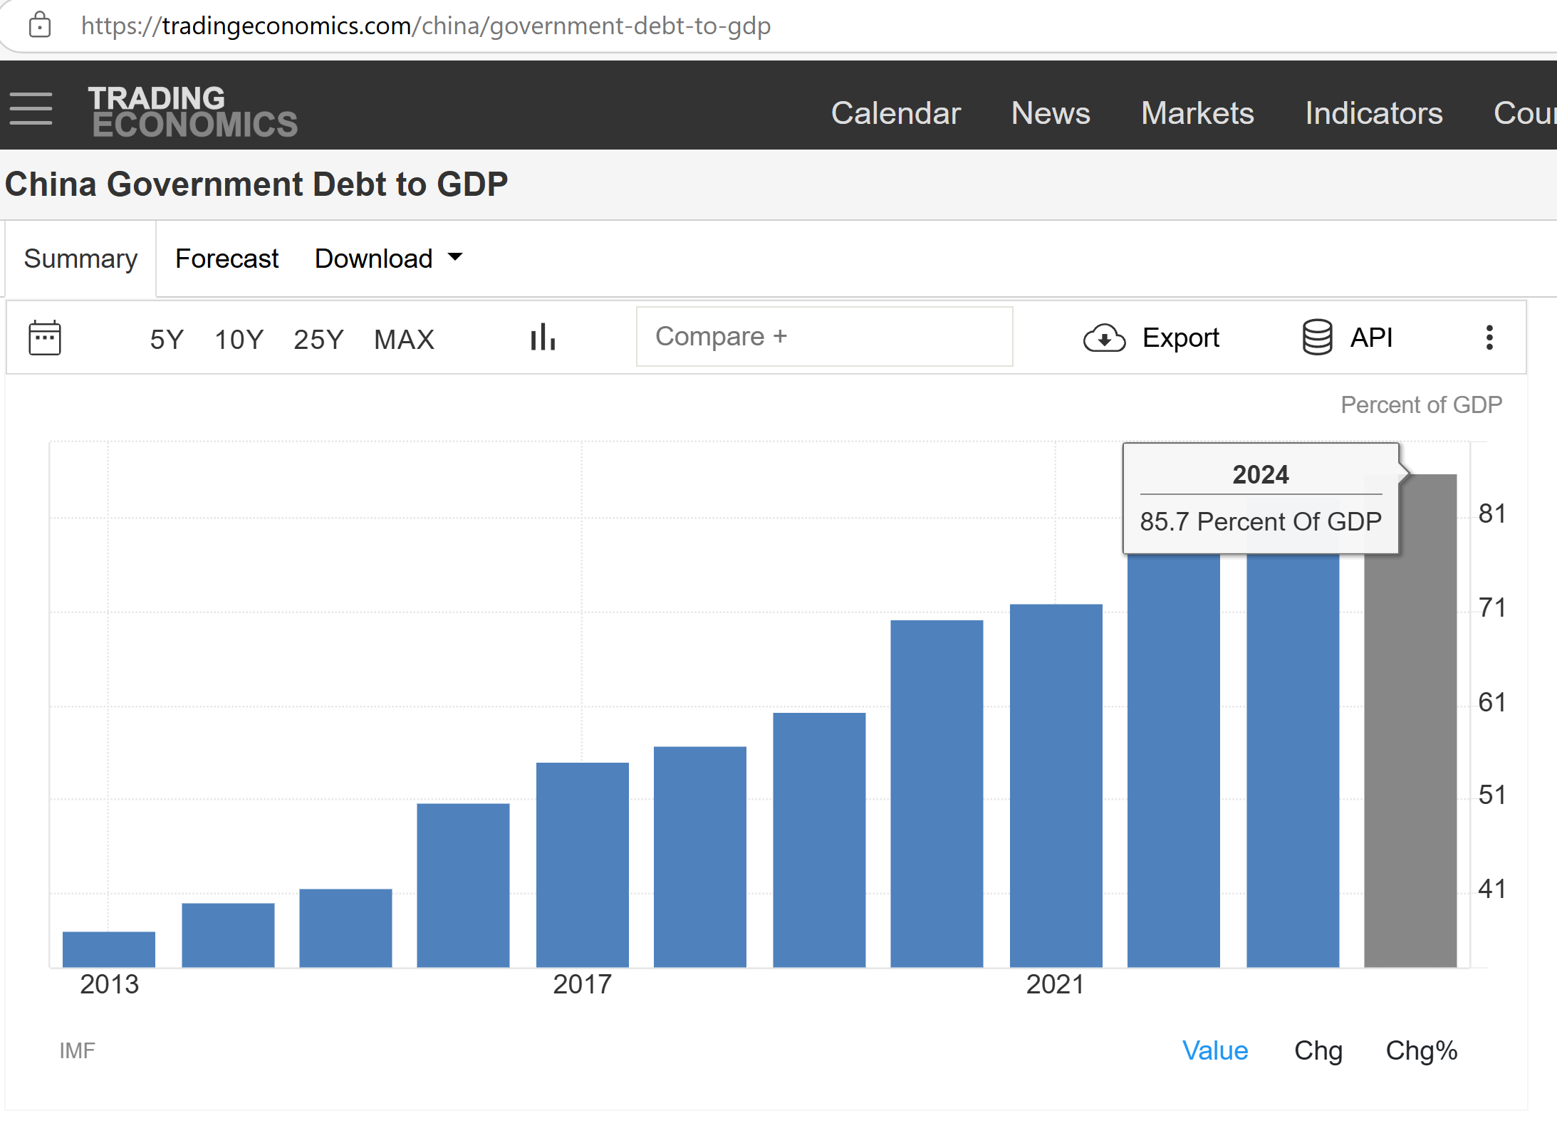Go to Calendar in navigation bar
The height and width of the screenshot is (1133, 1557).
[x=896, y=113]
